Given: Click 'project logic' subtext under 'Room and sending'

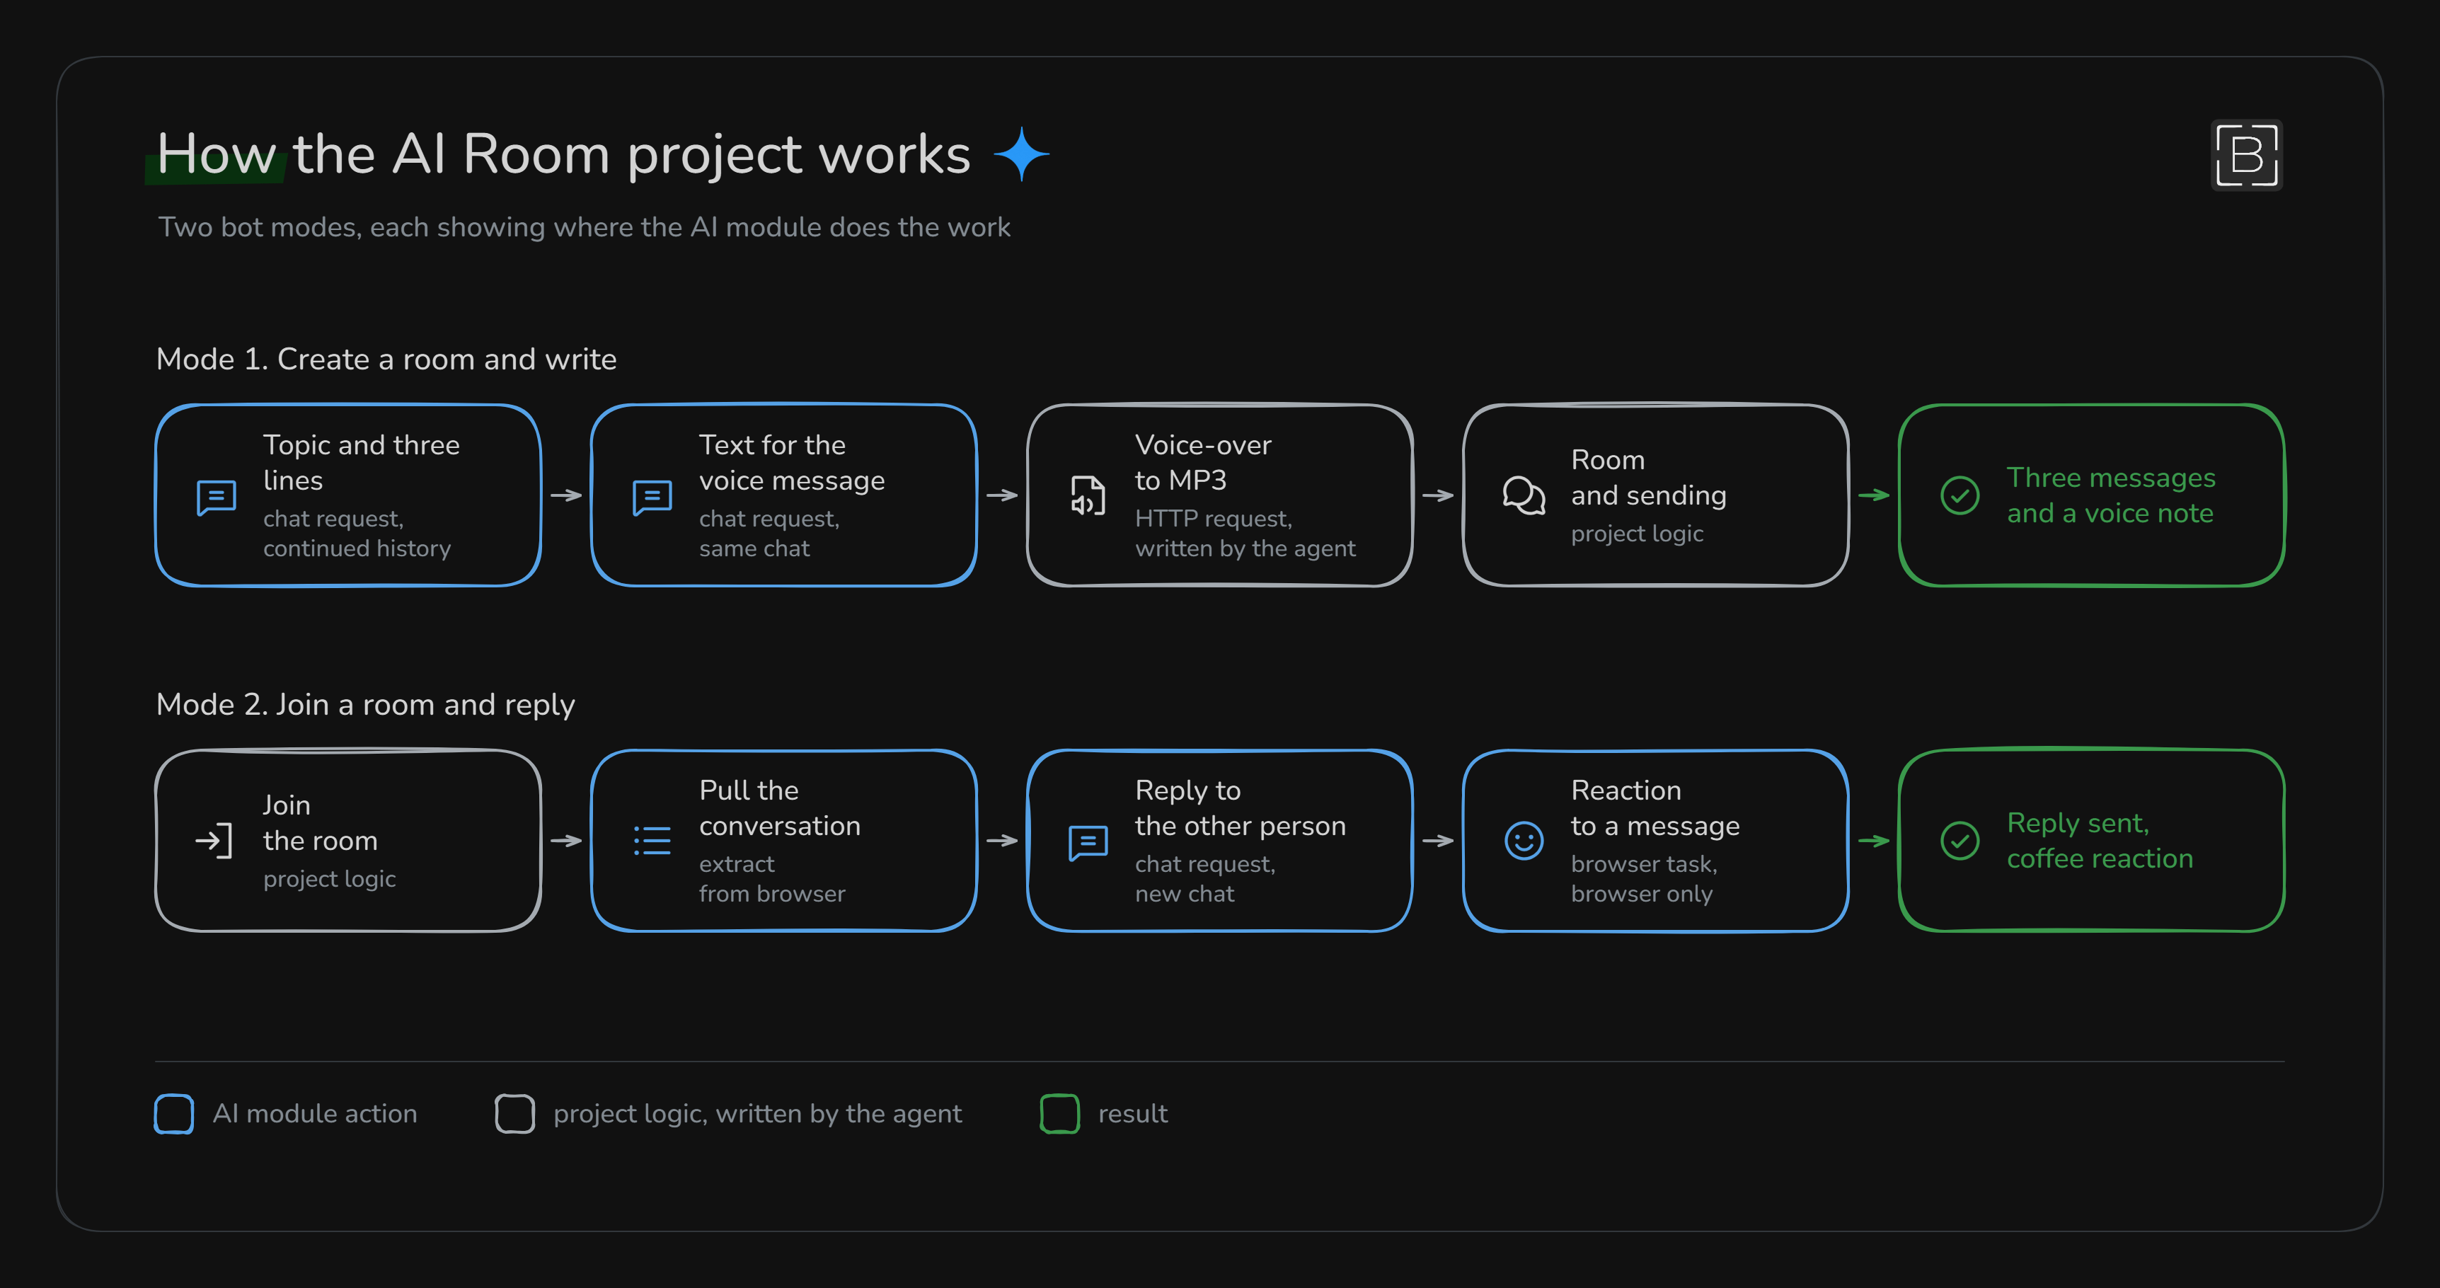Looking at the screenshot, I should coord(1637,533).
